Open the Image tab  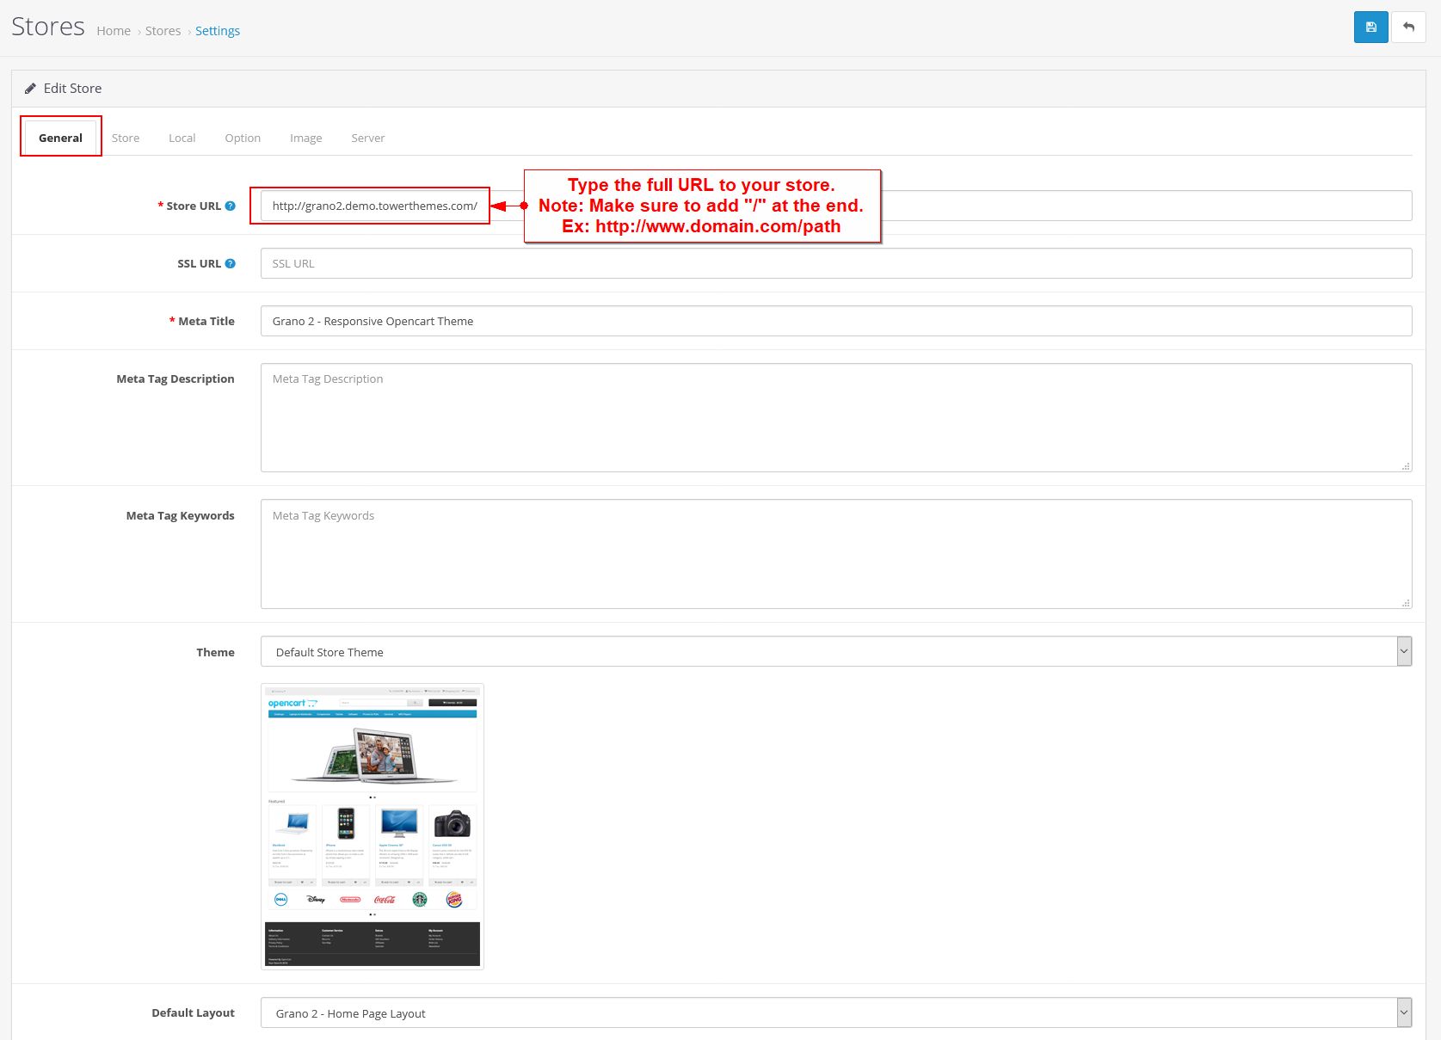[x=305, y=138]
